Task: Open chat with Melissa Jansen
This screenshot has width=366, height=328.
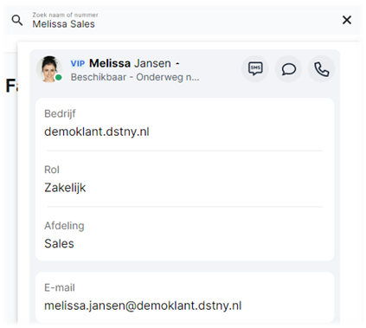Action: 288,69
